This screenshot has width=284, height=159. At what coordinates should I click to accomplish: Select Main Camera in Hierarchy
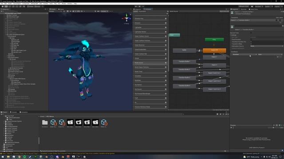pos(13,15)
